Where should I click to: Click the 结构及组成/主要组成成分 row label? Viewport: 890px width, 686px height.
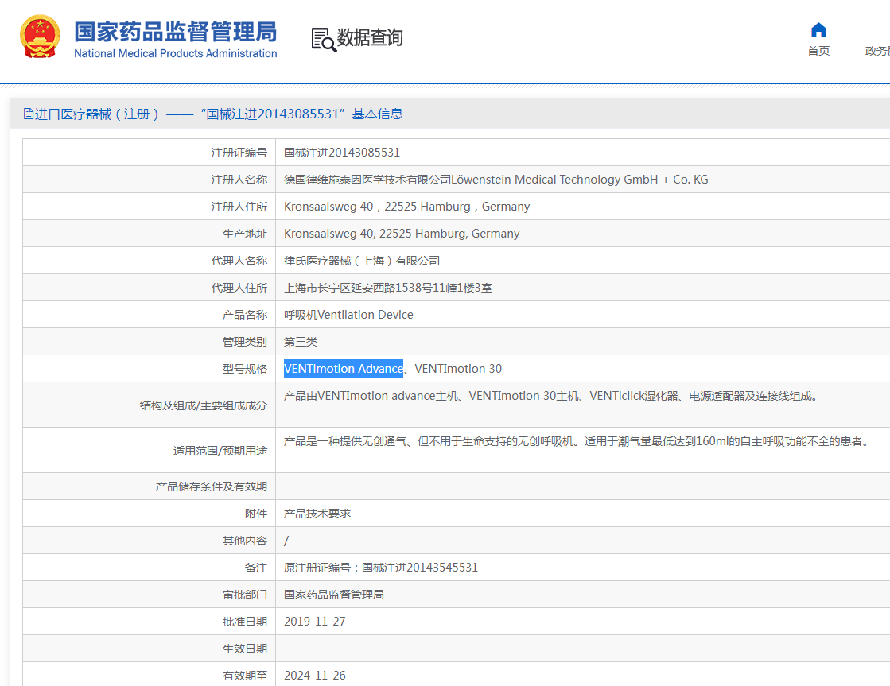click(x=203, y=405)
